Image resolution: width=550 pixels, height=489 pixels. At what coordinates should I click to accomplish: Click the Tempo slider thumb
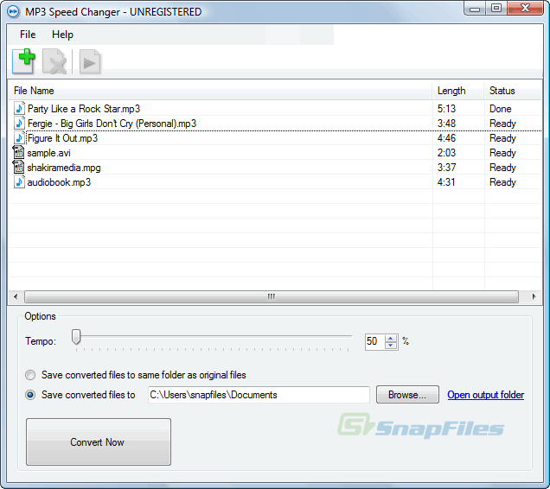(x=76, y=337)
